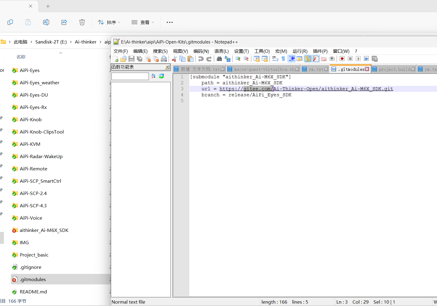Click the Ai-thinker breadcrumb in Explorer
Image resolution: width=437 pixels, height=306 pixels.
coord(86,42)
